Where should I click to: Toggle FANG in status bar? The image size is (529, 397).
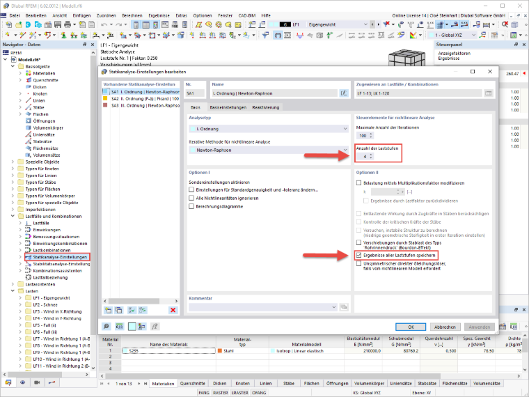click(x=204, y=393)
